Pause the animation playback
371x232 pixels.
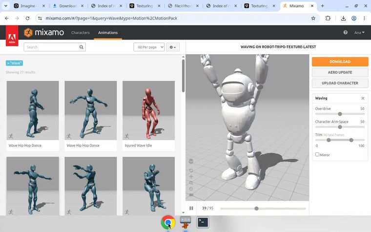pyautogui.click(x=191, y=208)
